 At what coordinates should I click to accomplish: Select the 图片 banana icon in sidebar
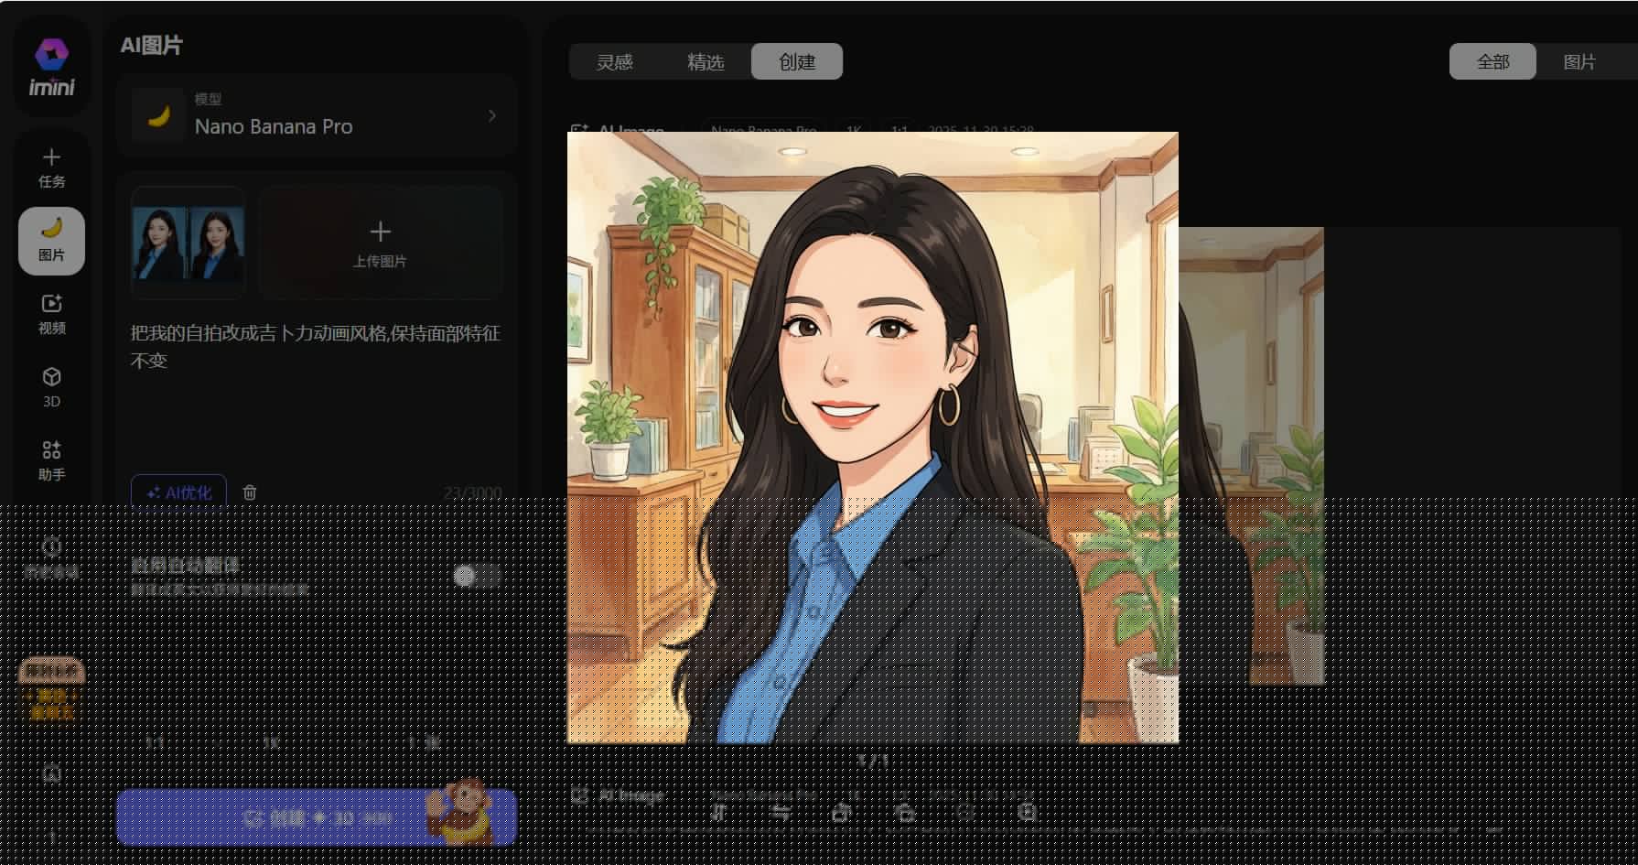coord(51,240)
